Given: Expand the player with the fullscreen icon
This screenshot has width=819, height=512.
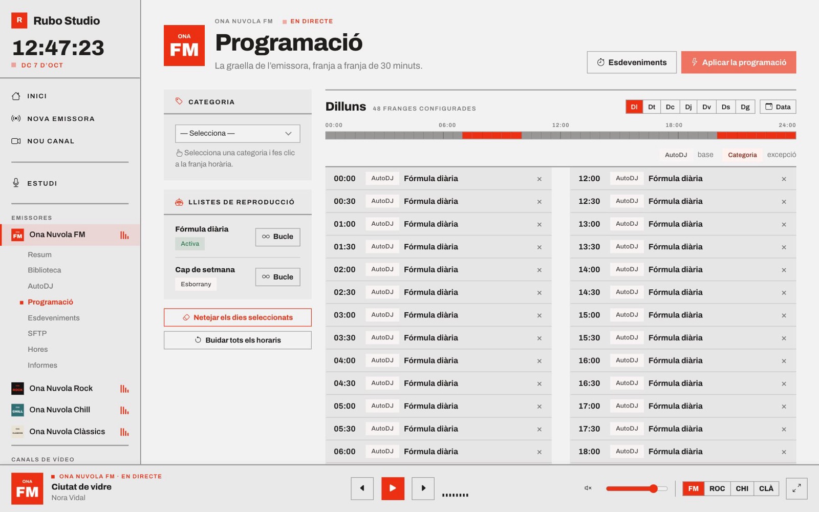Looking at the screenshot, I should point(796,488).
